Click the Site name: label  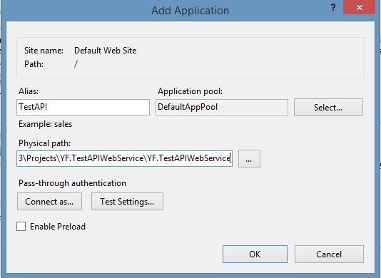click(x=44, y=51)
